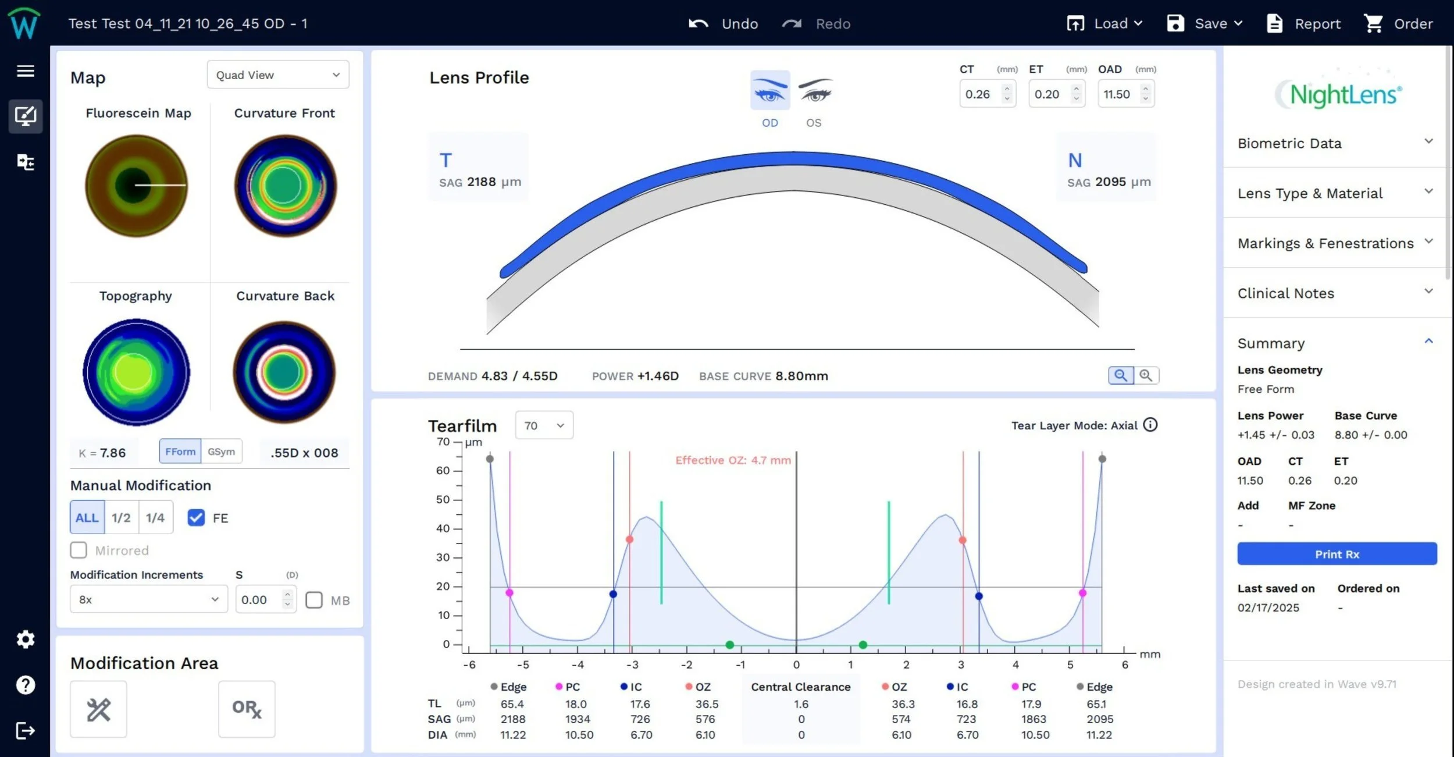Open the Order menu item
This screenshot has width=1454, height=757.
click(x=1398, y=24)
